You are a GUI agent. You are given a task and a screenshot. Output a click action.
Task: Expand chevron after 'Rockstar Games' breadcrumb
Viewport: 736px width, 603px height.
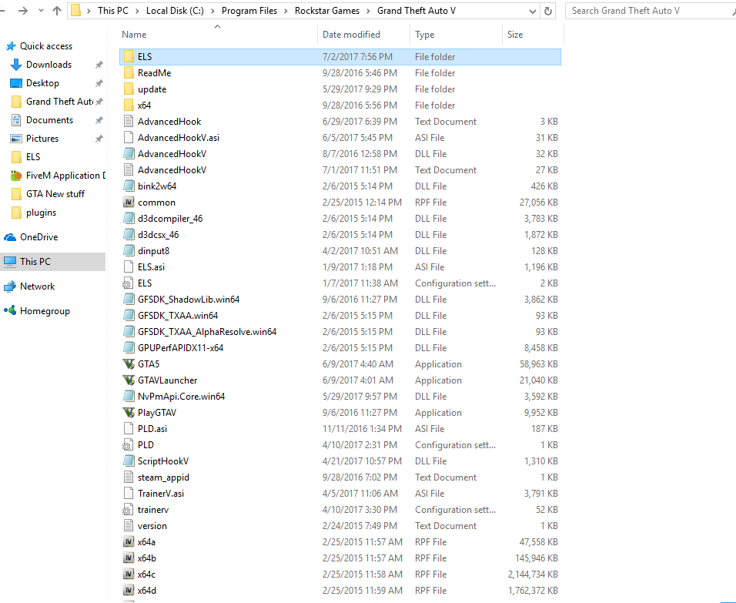coord(369,11)
